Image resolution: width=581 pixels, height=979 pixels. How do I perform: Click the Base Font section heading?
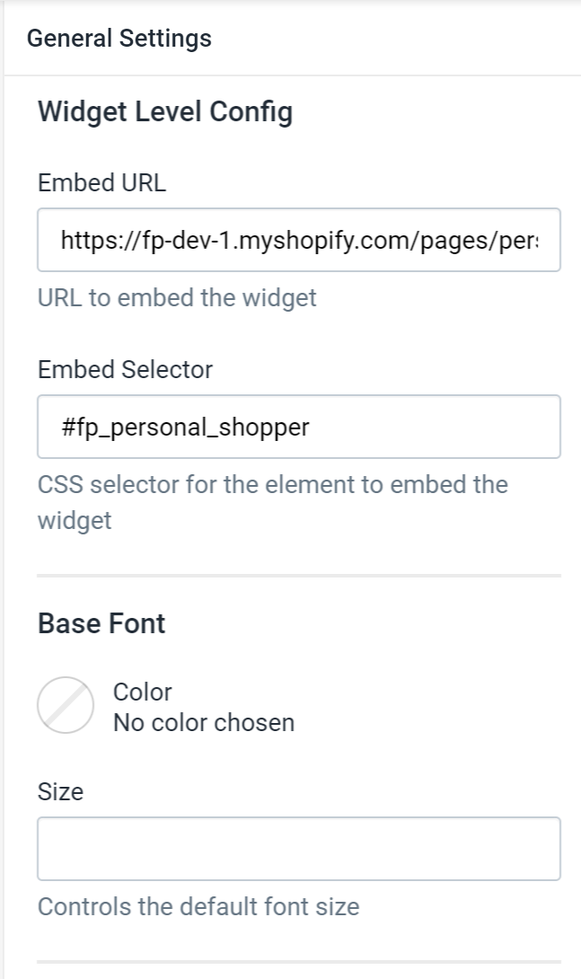coord(101,623)
